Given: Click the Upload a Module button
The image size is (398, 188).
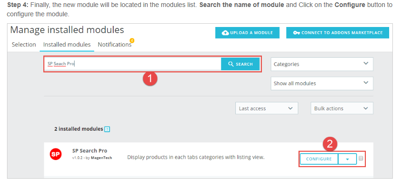Looking at the screenshot, I should pos(247,33).
